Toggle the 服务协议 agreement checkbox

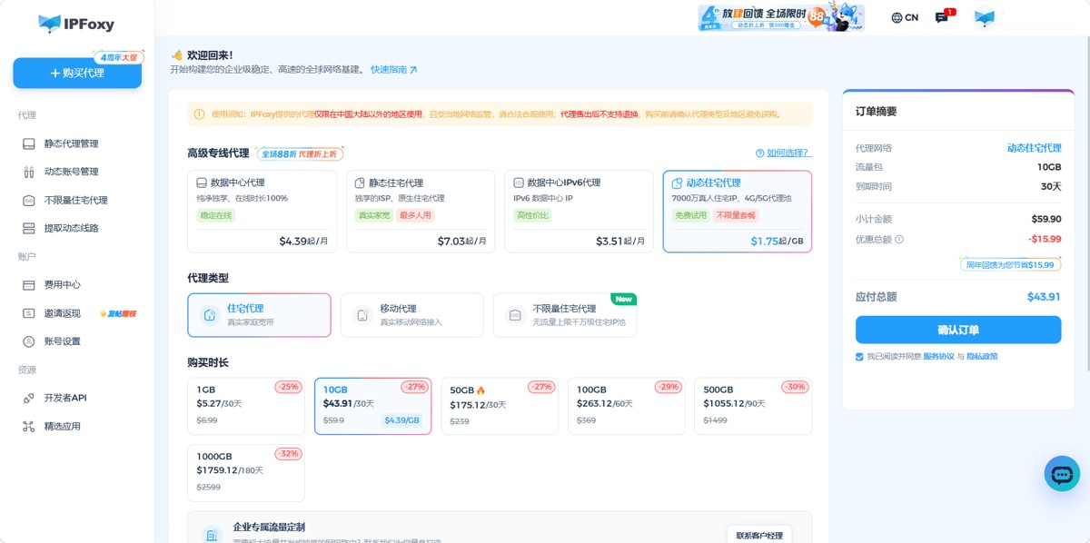[859, 357]
